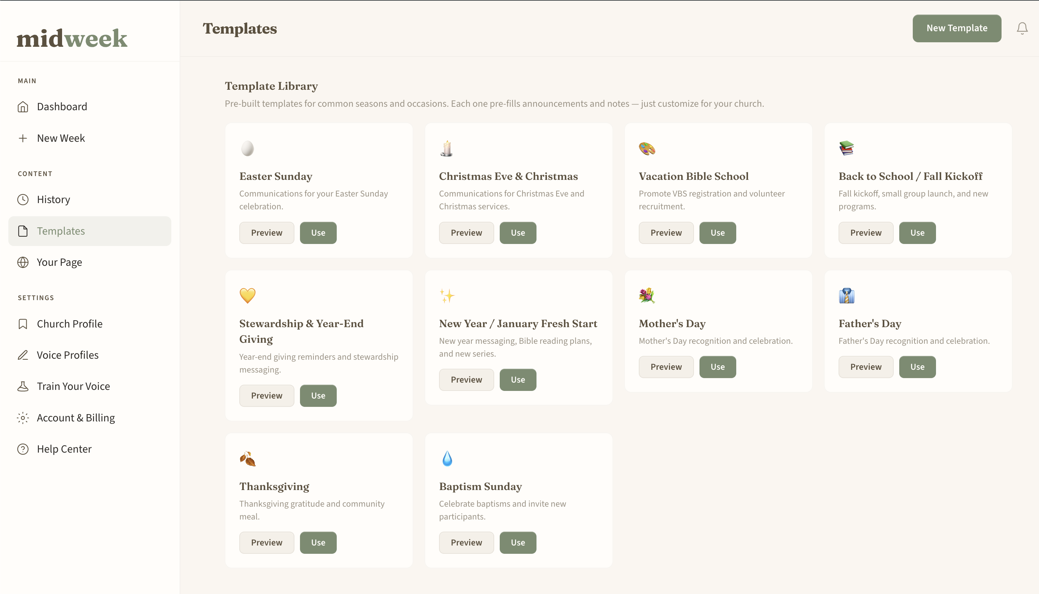
Task: Click the Church Profile bookmark icon
Action: (x=23, y=324)
